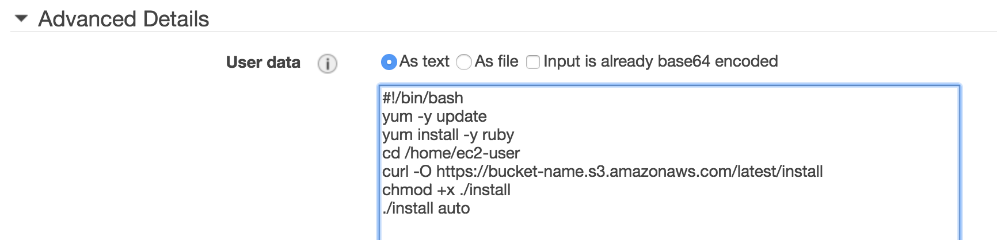Enable the base64 encoded input checkbox

(533, 62)
